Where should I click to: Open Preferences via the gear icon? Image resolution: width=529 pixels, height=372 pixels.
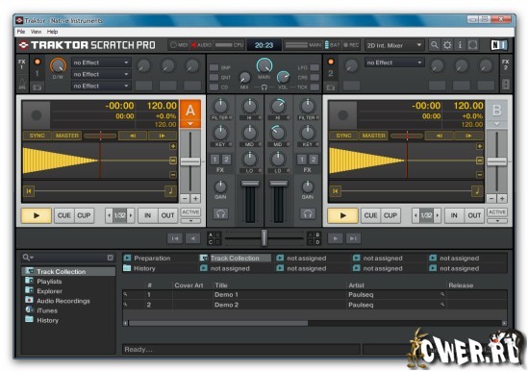(x=447, y=45)
